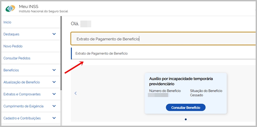Expand the Atualização de Benefício chevron
The image size is (257, 127).
[54, 82]
